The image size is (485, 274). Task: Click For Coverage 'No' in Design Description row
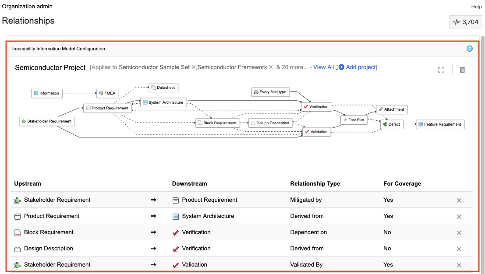[387, 248]
